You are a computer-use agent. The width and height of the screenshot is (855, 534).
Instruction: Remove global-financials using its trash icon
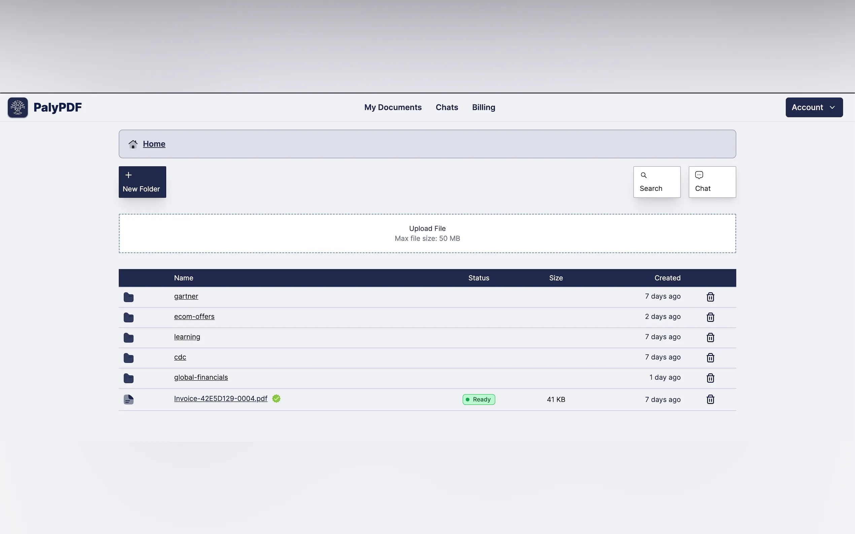coord(710,378)
